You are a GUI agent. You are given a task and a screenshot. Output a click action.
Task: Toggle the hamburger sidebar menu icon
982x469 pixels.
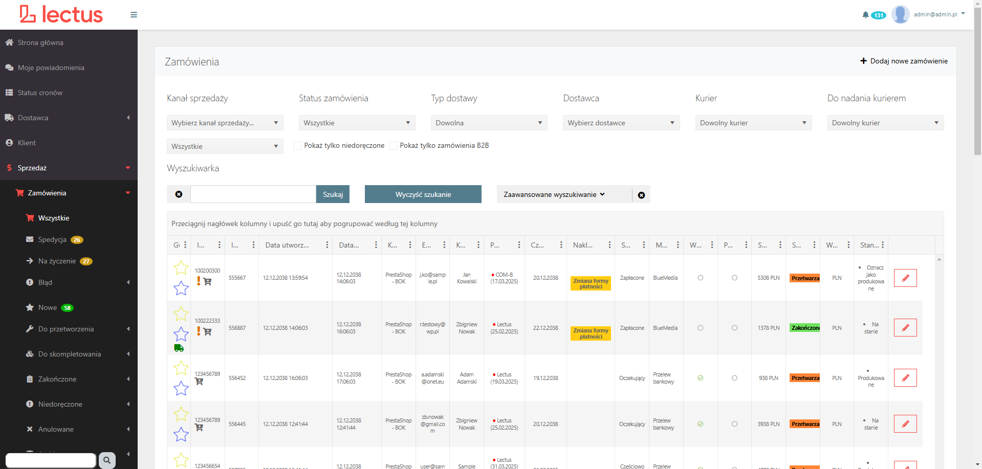(134, 15)
